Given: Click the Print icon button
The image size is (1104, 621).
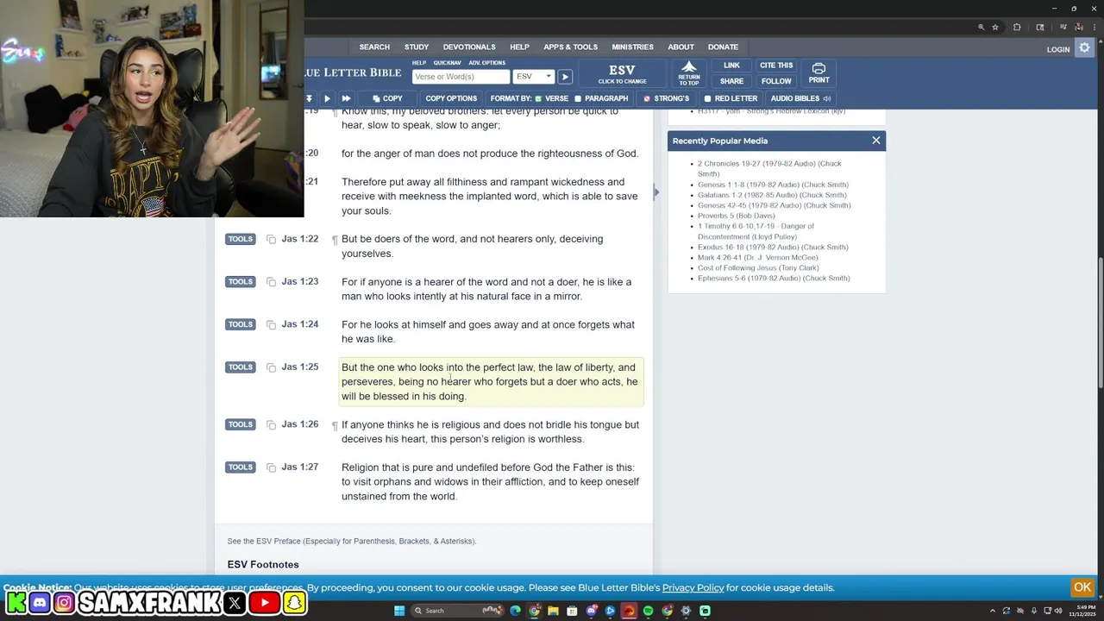Looking at the screenshot, I should click(x=819, y=73).
